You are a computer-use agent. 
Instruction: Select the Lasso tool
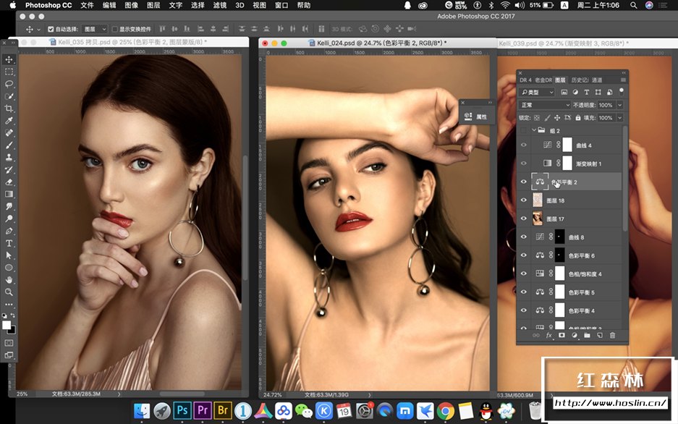click(9, 84)
